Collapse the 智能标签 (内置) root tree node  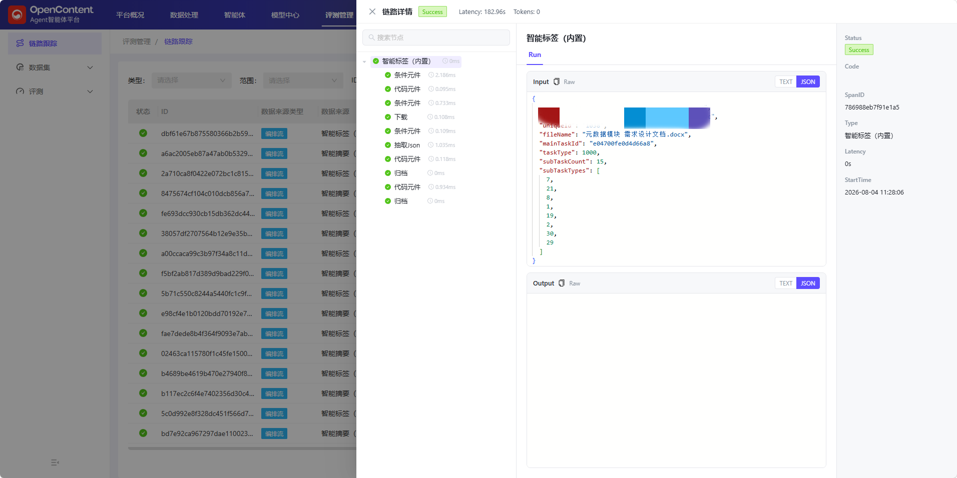(x=364, y=61)
